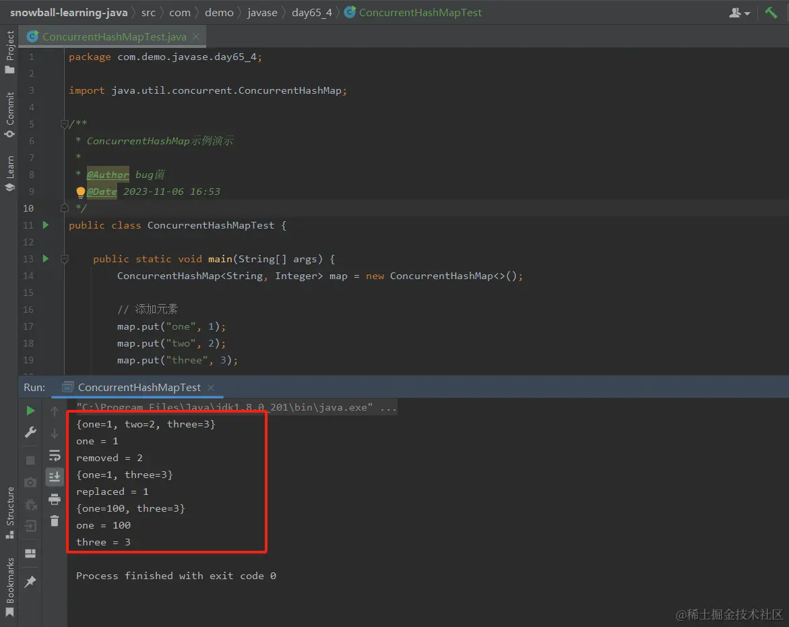Click the @Author Javadoc tag
This screenshot has width=789, height=627.
108,175
